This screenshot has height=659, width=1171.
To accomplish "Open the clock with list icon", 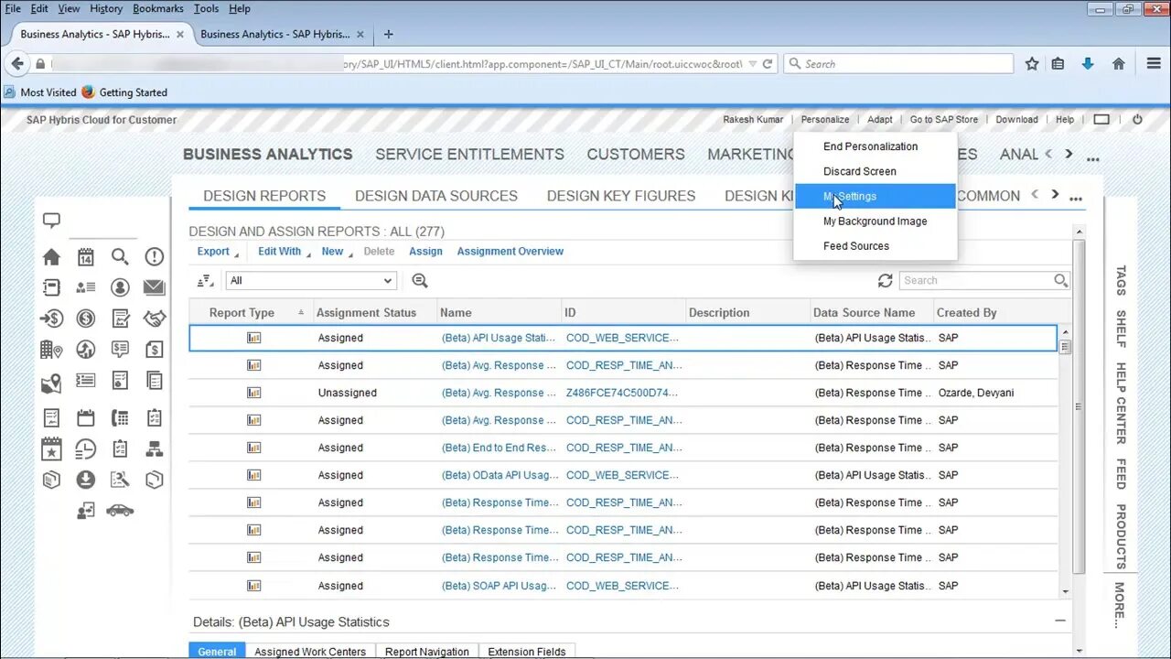I will [86, 448].
